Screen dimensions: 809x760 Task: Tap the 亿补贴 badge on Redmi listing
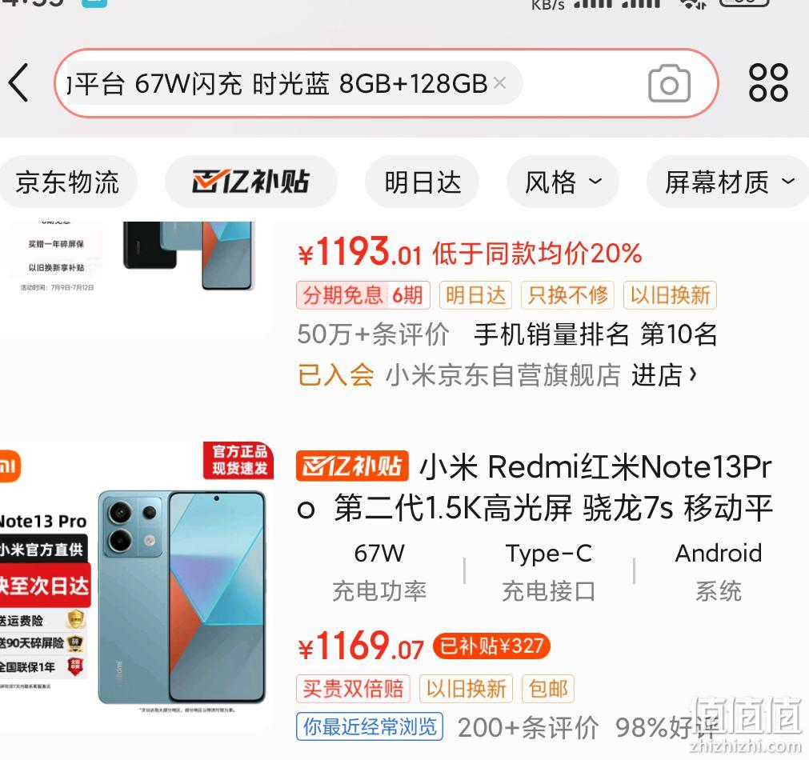coord(352,466)
